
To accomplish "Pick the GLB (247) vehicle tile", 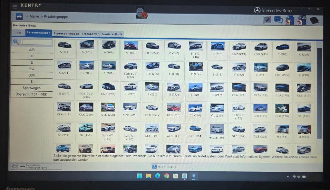I will coord(152,48).
